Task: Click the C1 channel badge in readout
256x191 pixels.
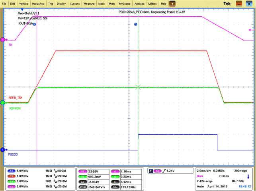Action: tap(11, 171)
